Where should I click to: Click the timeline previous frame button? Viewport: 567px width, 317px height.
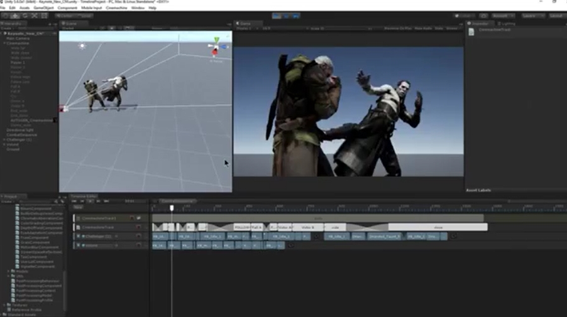[x=82, y=201]
